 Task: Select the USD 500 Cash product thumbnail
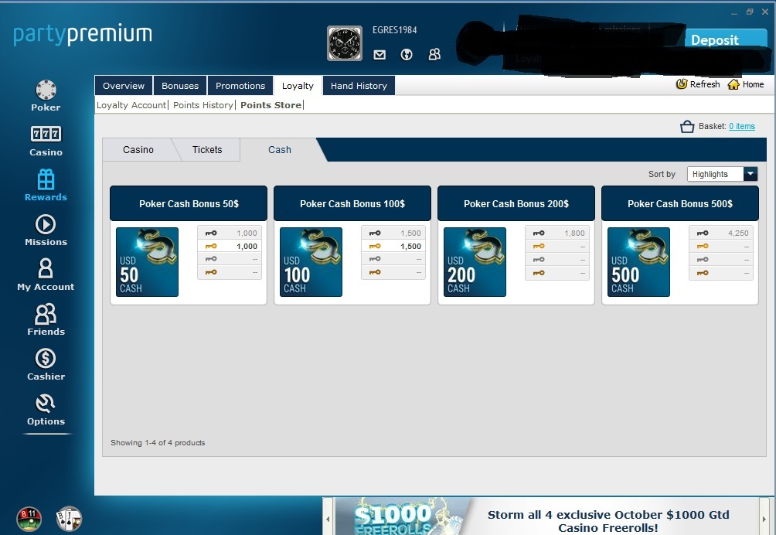[638, 262]
